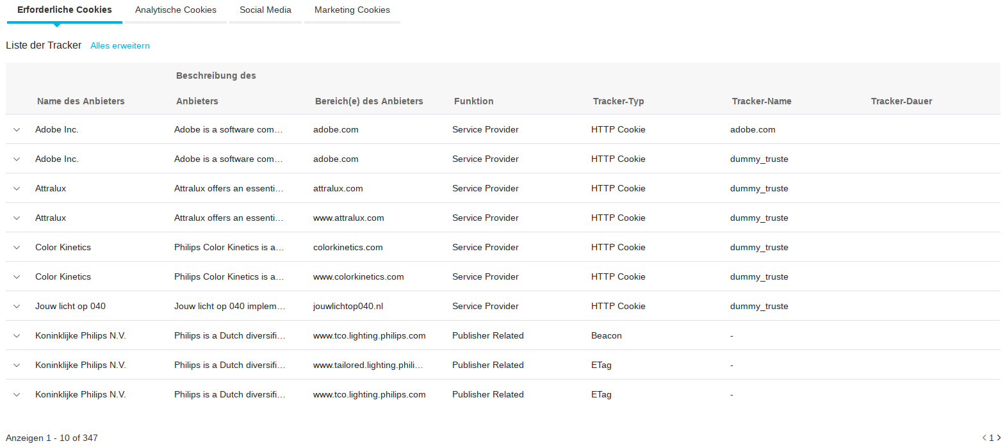Click Publisher Related in the Beacon row
The width and height of the screenshot is (1005, 448).
click(488, 336)
